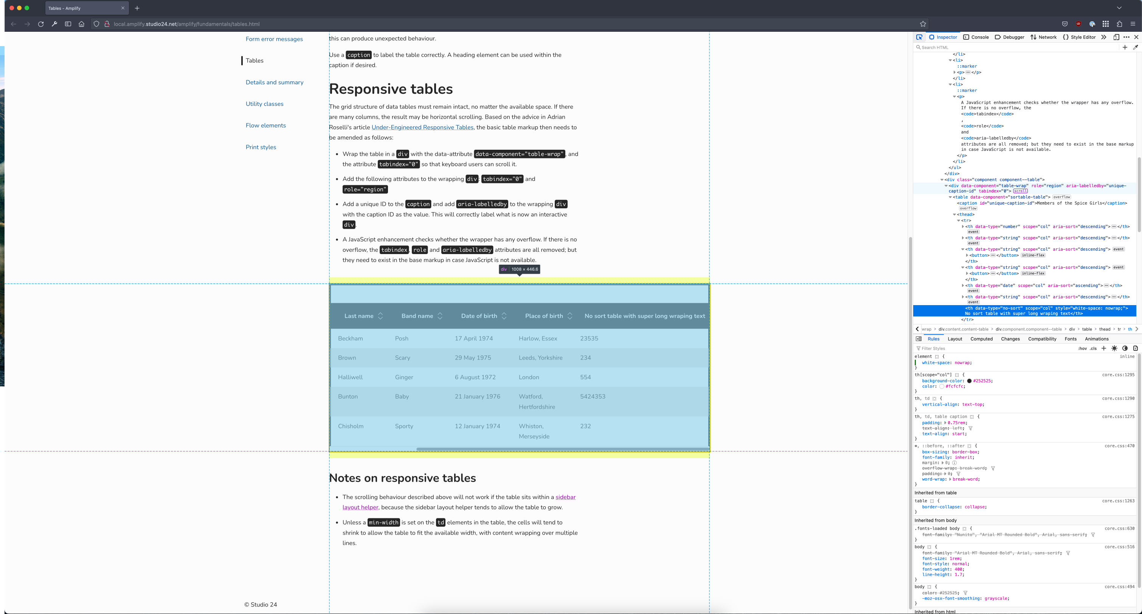Viewport: 1142px width, 614px height.
Task: Click inside the Search HTML field
Action: [975, 47]
